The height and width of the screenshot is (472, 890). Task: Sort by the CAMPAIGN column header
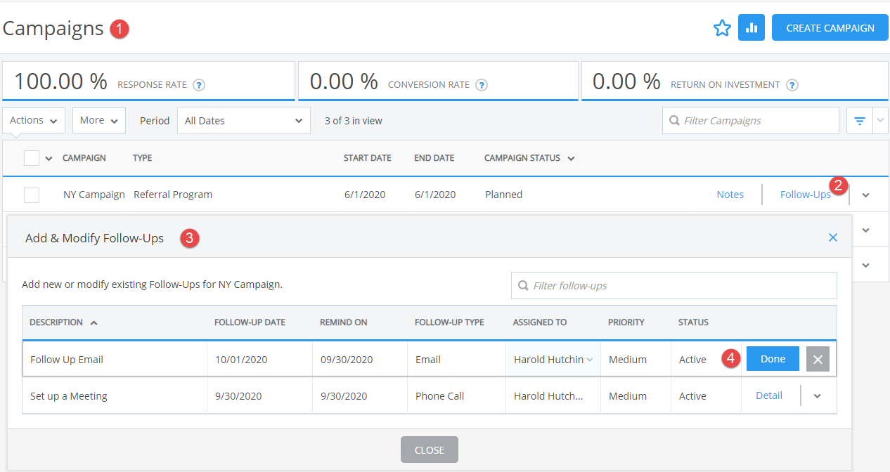point(84,158)
